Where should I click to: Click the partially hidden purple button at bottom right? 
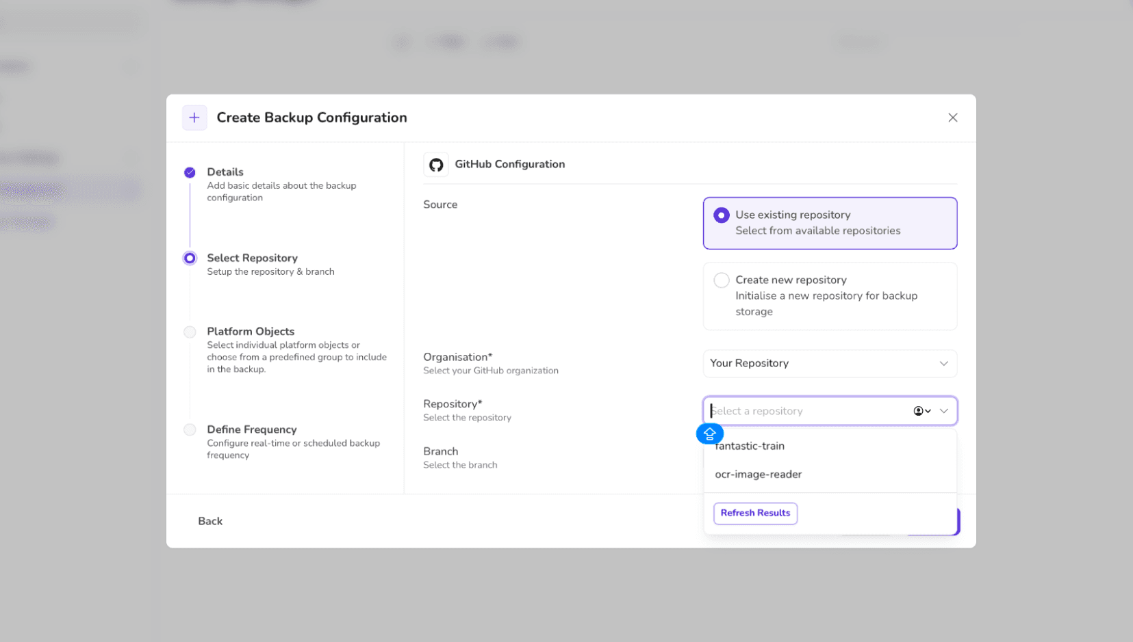pyautogui.click(x=958, y=522)
